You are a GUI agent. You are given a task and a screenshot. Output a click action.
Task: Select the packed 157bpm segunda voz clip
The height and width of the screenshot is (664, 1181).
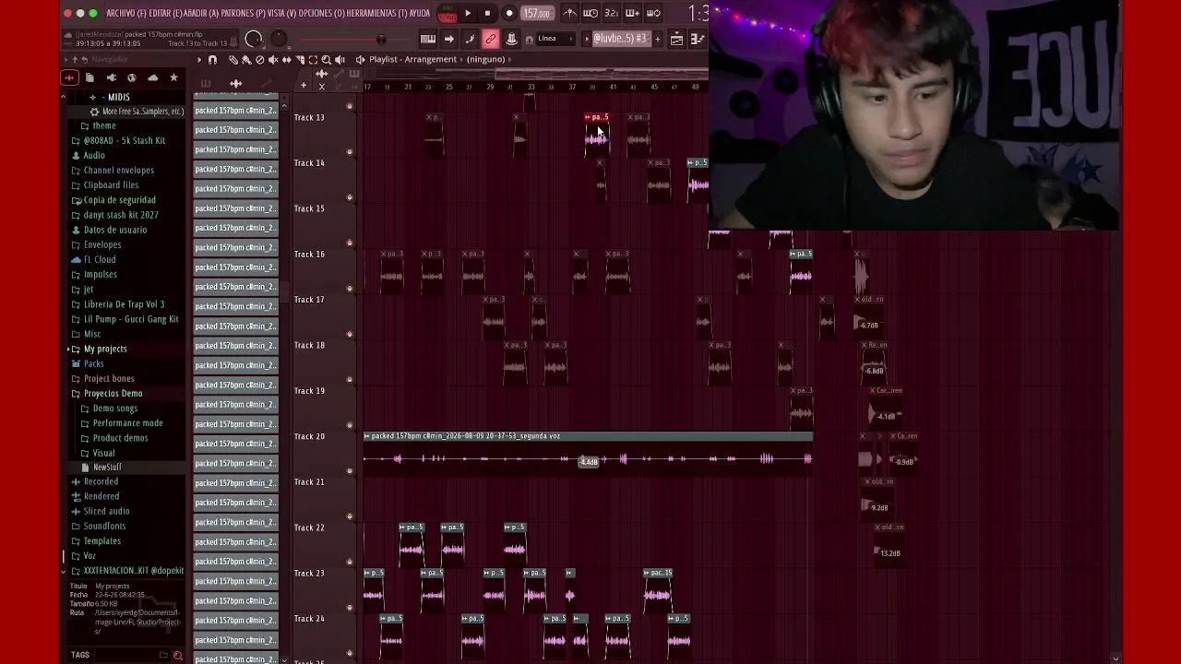[x=588, y=453]
